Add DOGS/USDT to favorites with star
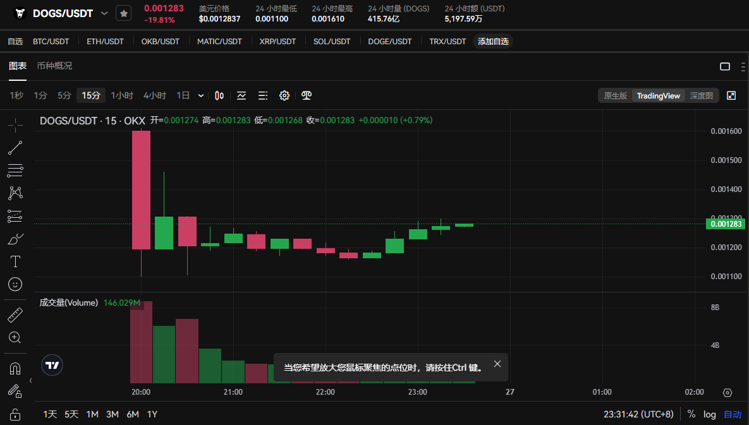 click(124, 13)
